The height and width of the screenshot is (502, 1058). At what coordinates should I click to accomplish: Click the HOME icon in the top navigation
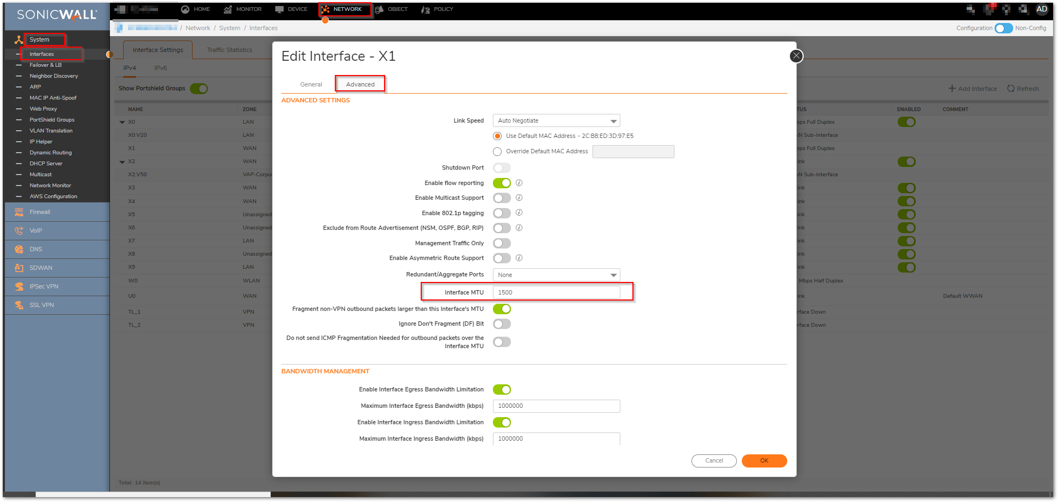(185, 9)
